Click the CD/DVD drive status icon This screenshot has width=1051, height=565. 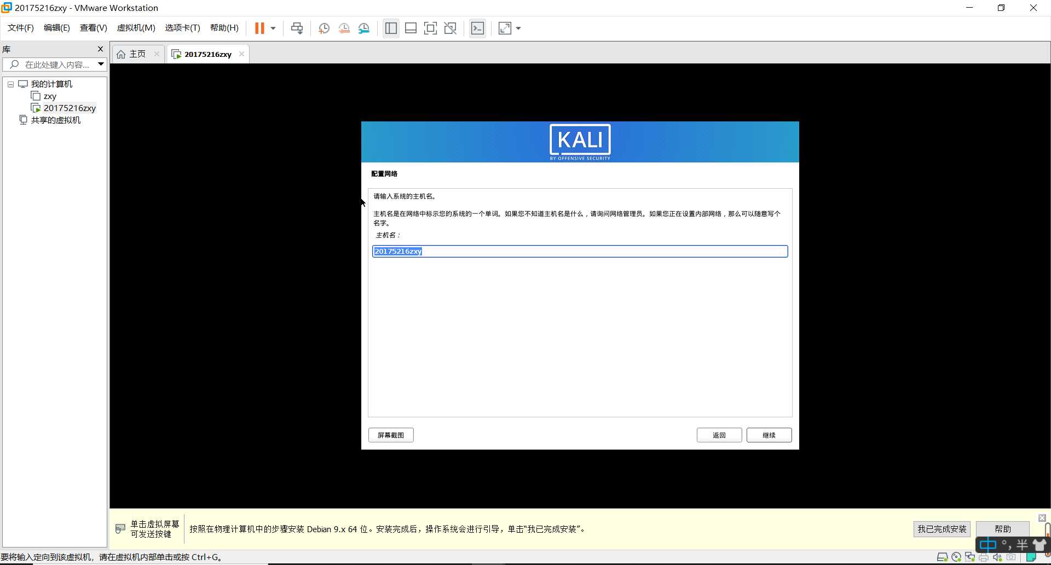[x=956, y=557]
